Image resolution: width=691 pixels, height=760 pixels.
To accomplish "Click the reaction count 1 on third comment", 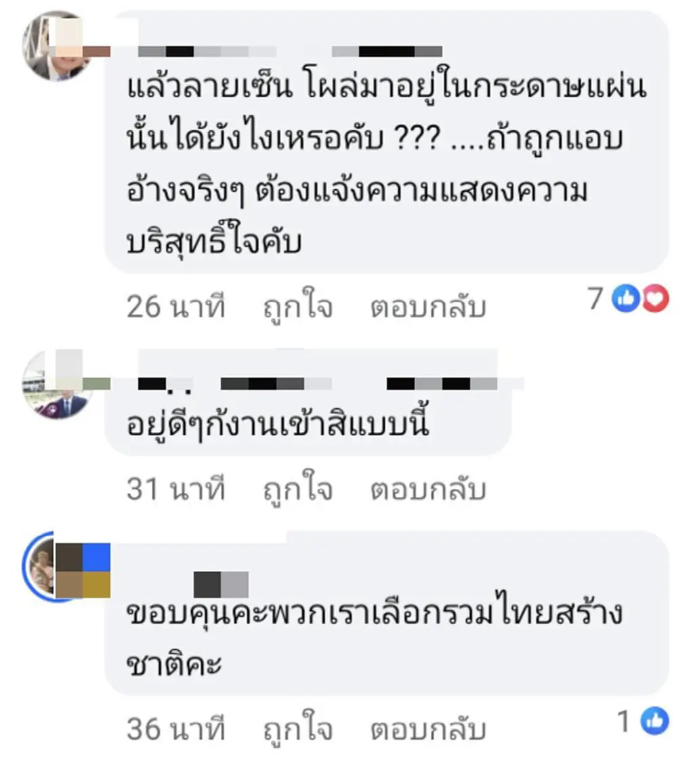I will (625, 721).
